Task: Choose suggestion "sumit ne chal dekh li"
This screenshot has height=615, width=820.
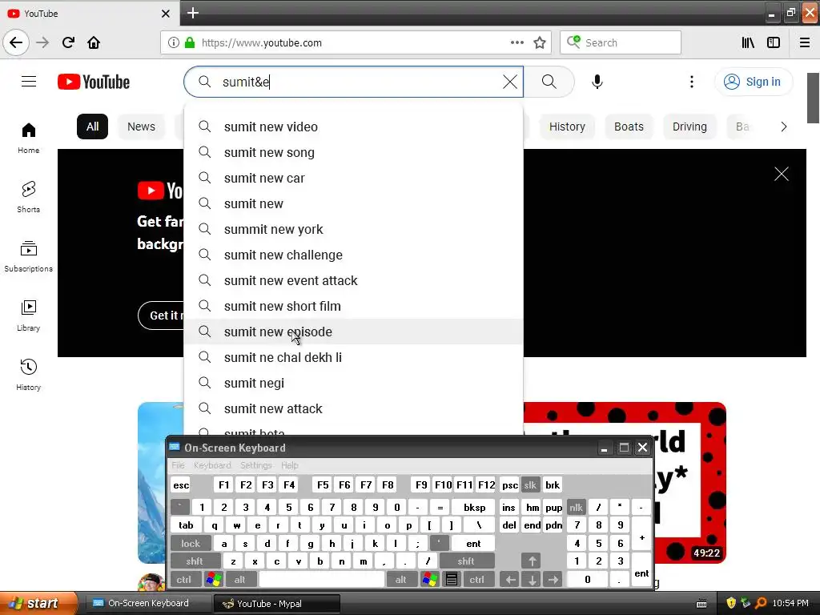Action: click(x=353, y=357)
